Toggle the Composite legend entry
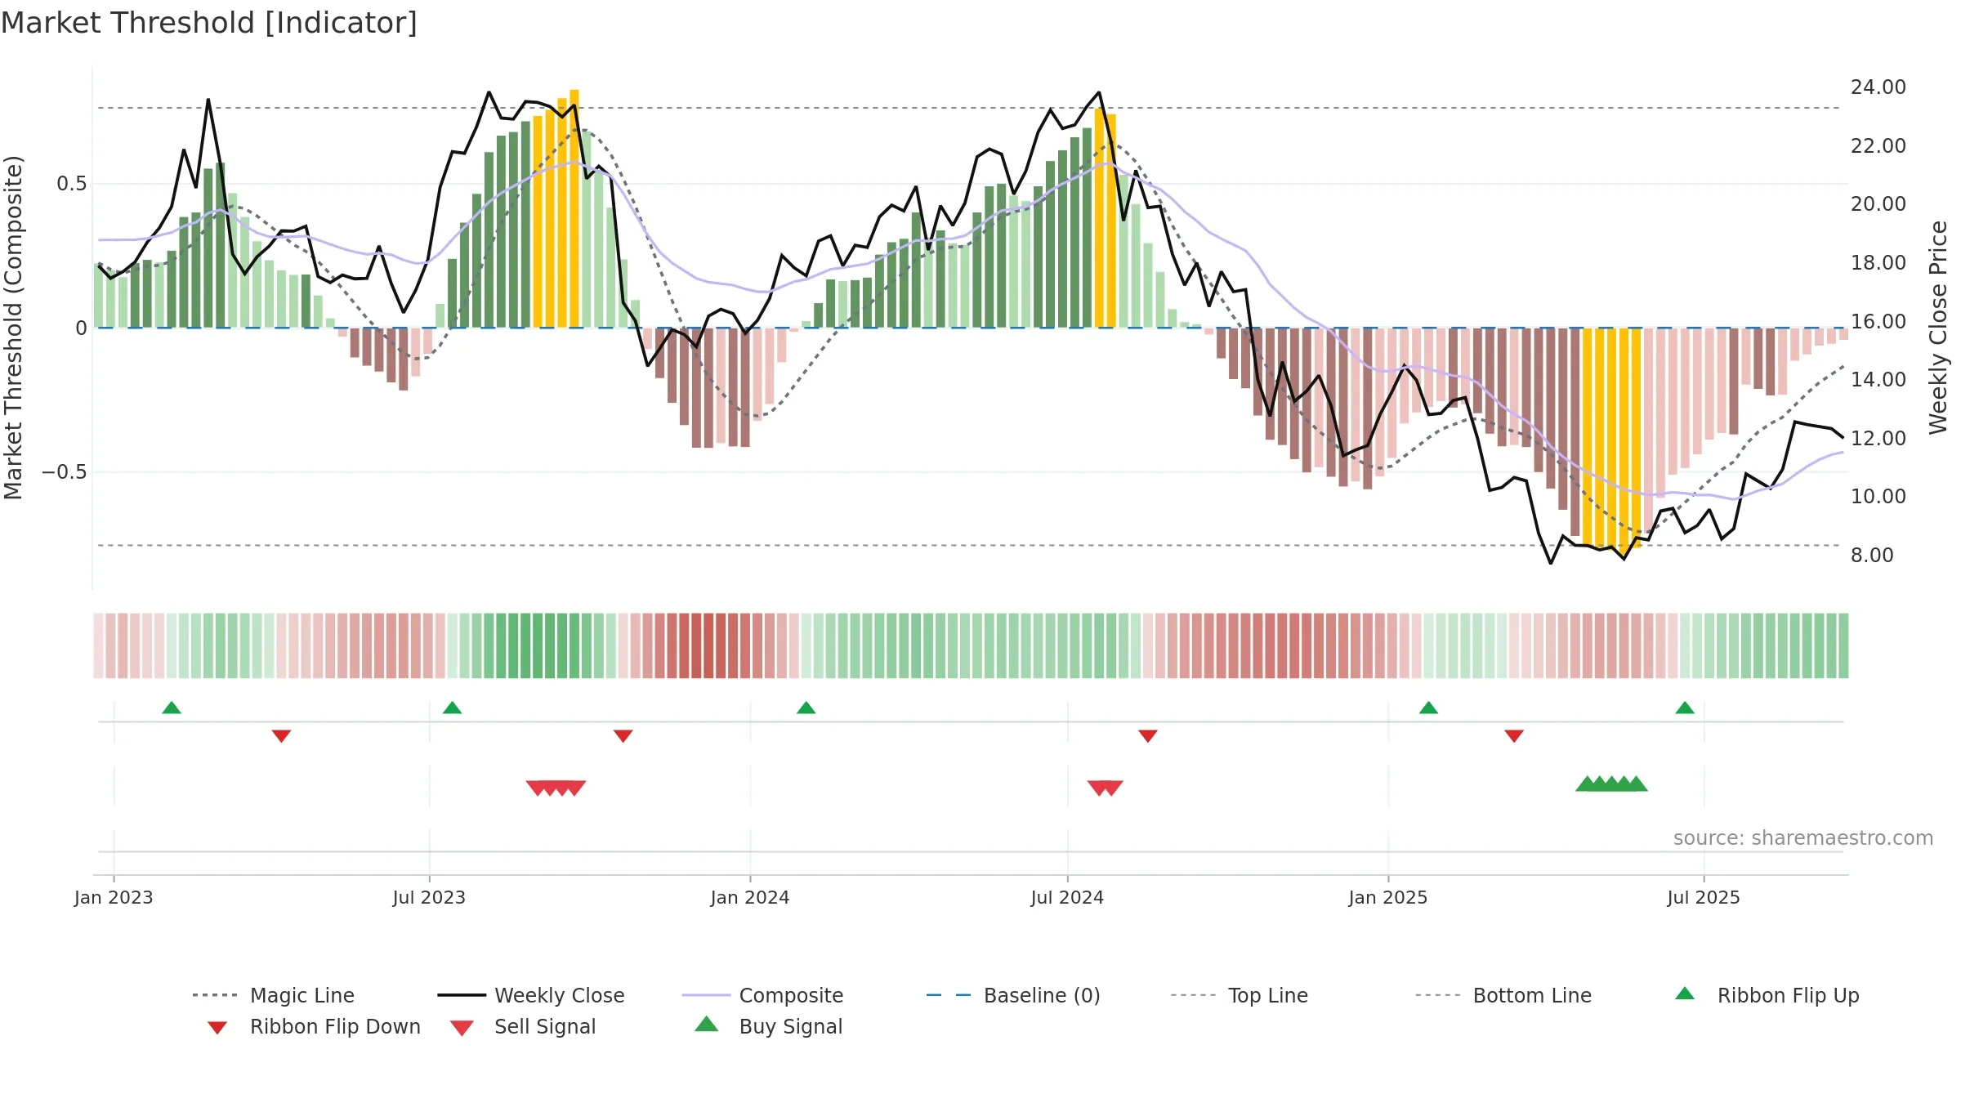Viewport: 1961px width, 1103px height. click(762, 995)
